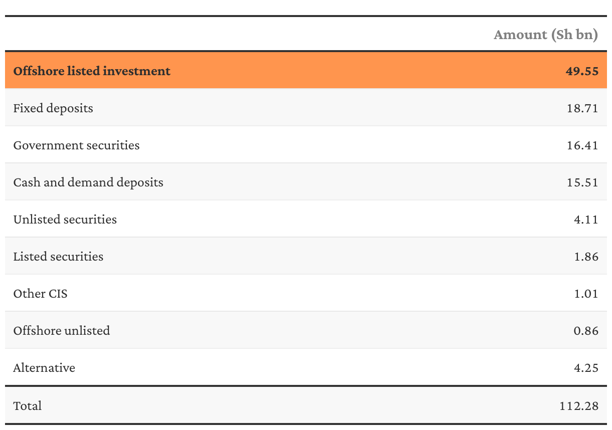Click the 49.55 amount value

[582, 71]
